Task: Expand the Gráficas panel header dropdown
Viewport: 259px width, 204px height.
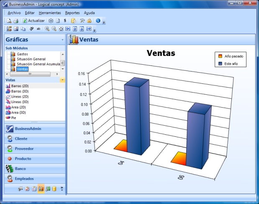Action: pos(62,40)
